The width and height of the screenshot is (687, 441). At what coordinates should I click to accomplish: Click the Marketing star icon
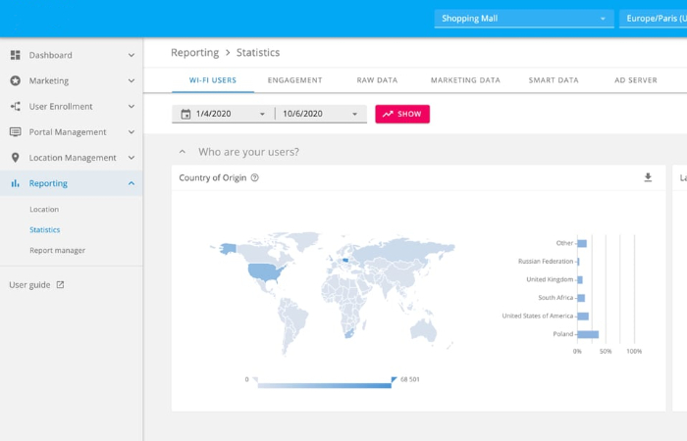point(15,81)
